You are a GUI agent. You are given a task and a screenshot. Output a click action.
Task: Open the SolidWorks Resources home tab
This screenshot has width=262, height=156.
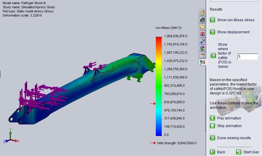click(202, 13)
